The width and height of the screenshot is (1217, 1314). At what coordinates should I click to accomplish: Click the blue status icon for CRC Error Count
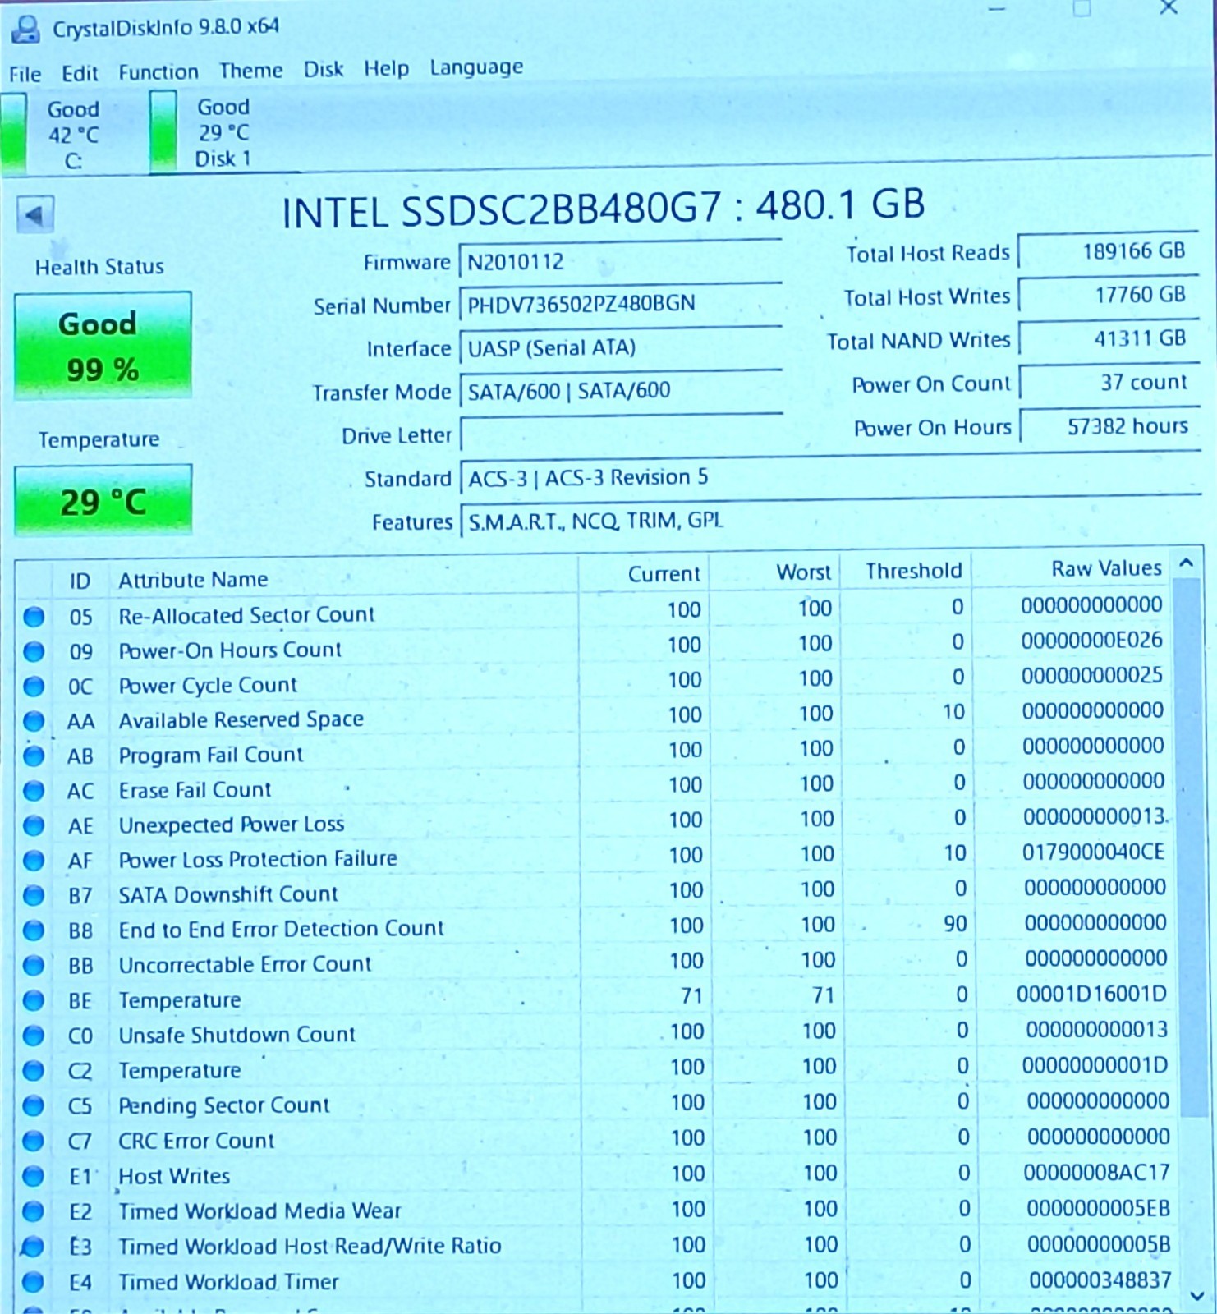tap(34, 1142)
